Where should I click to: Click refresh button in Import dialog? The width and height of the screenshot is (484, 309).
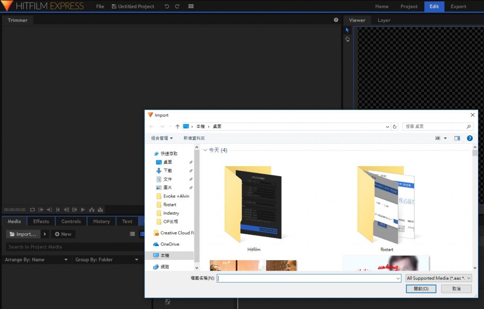(x=395, y=127)
